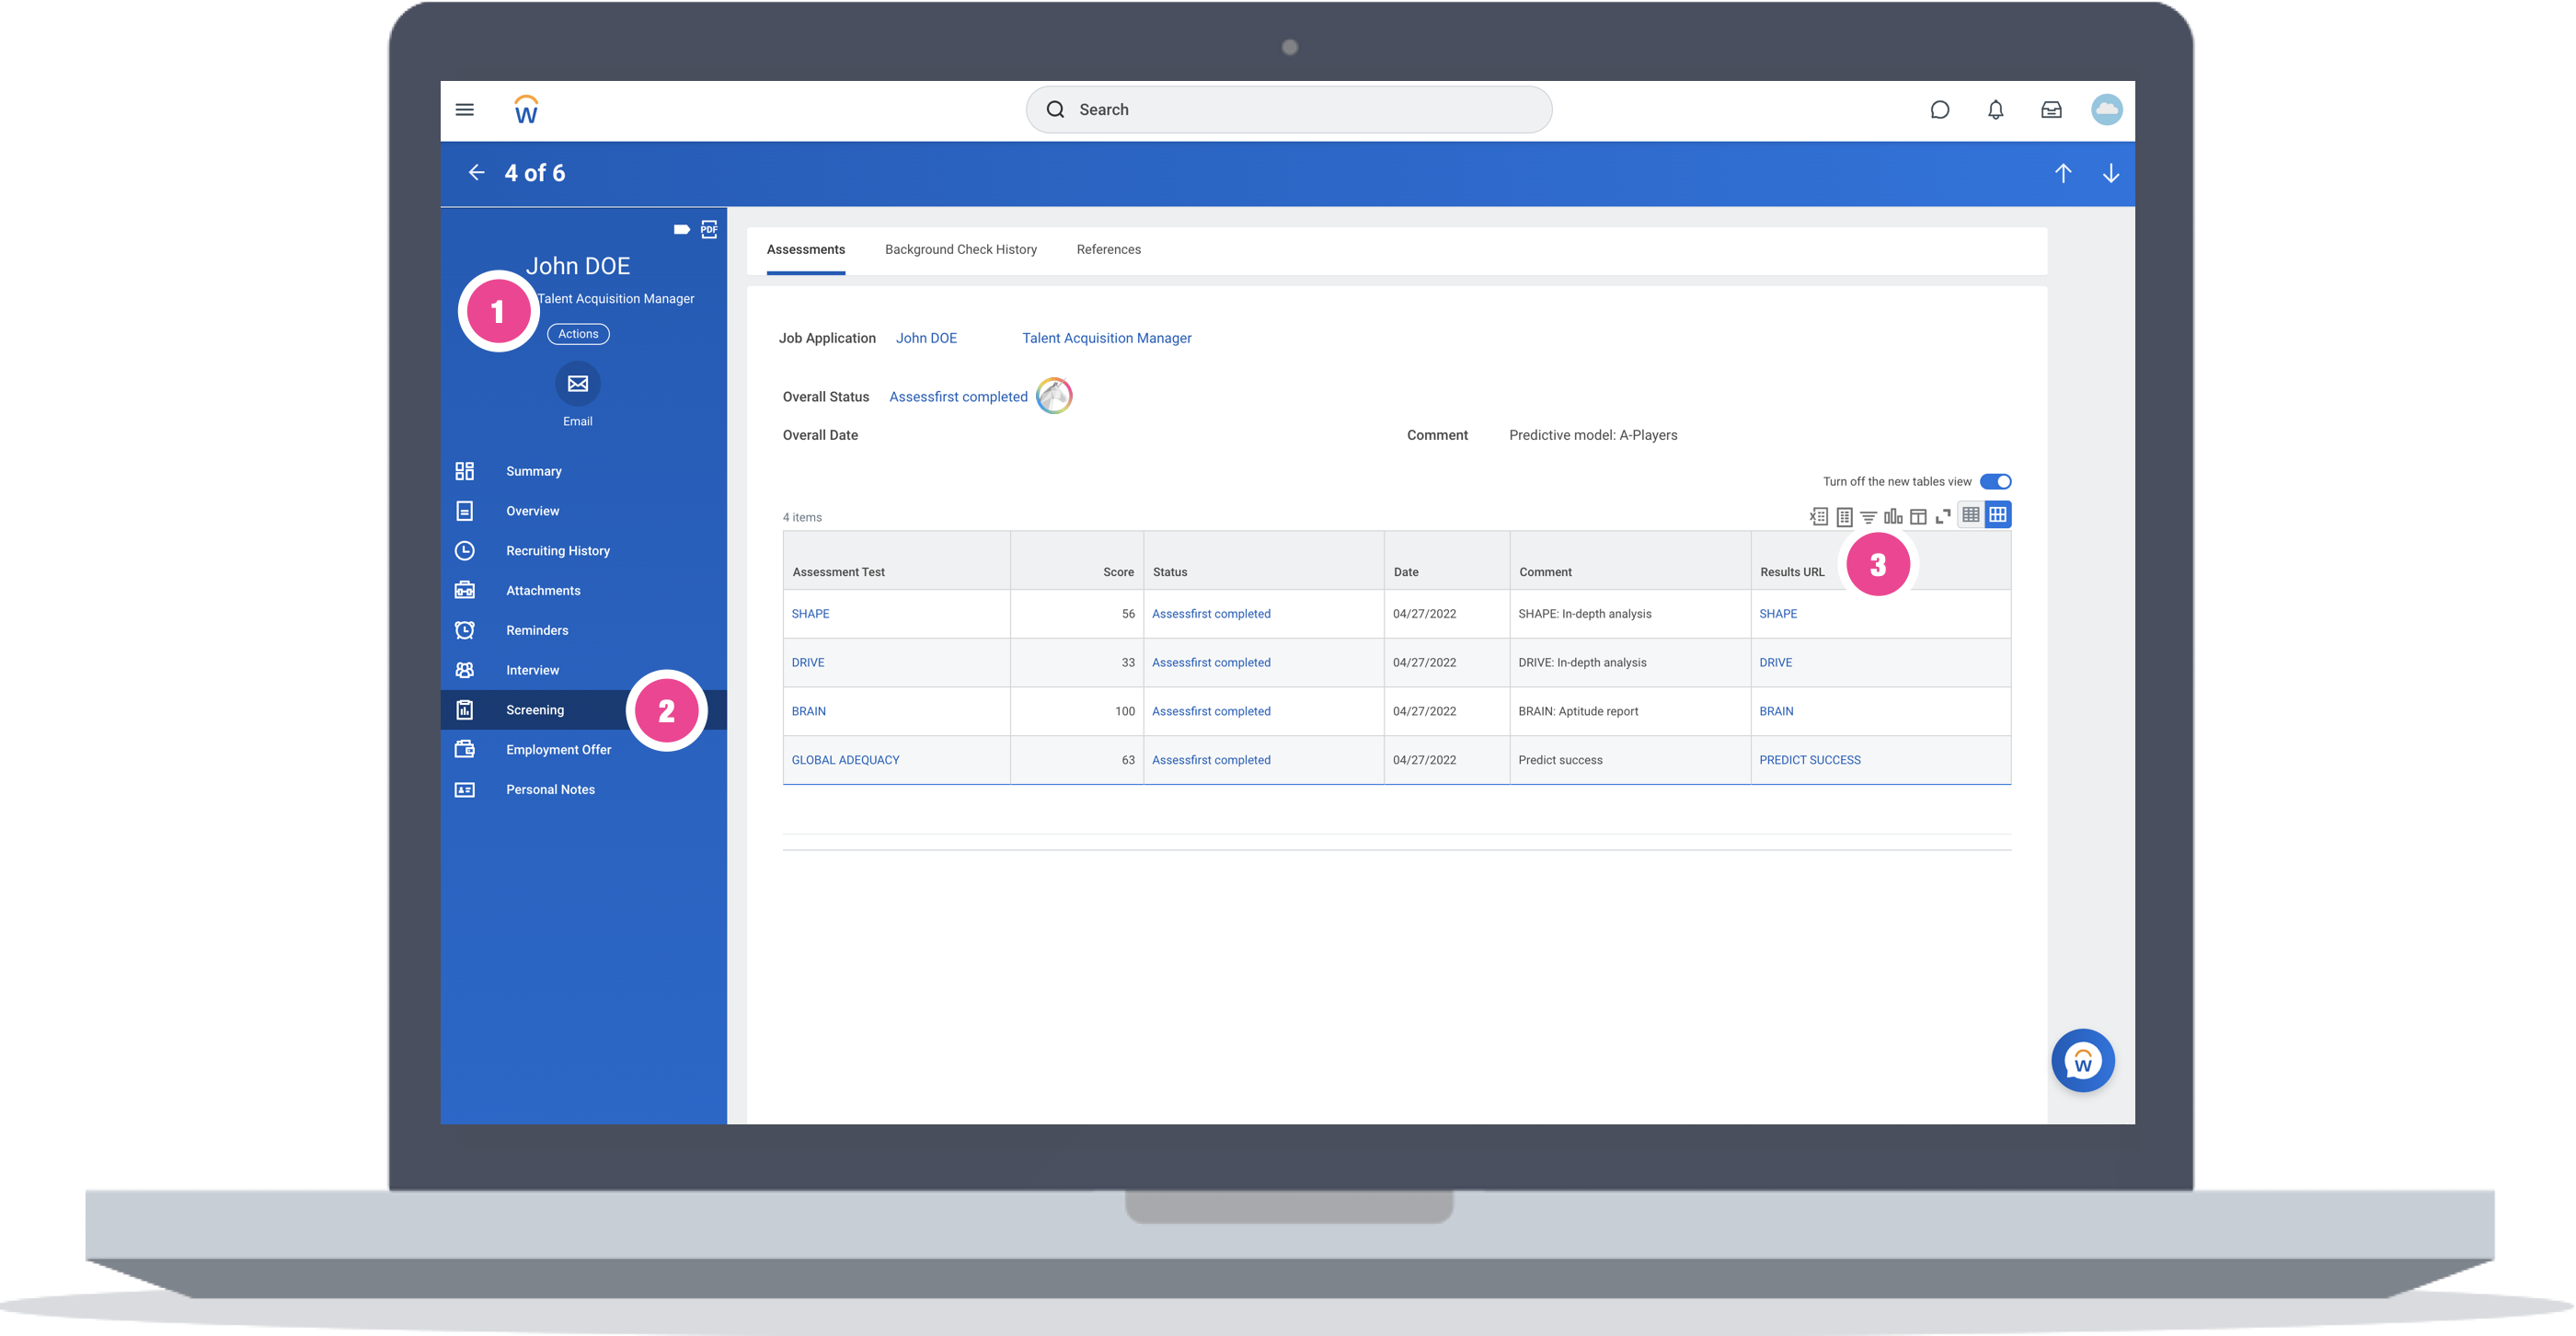Open the notifications bell
This screenshot has height=1336, width=2576.
(x=1995, y=110)
